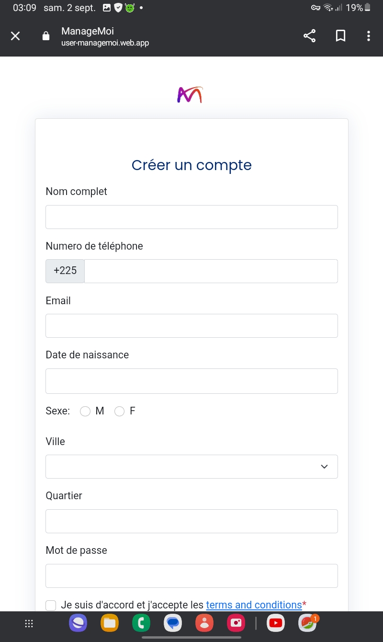Tap the +225 country code prefix
The image size is (383, 642).
click(65, 271)
